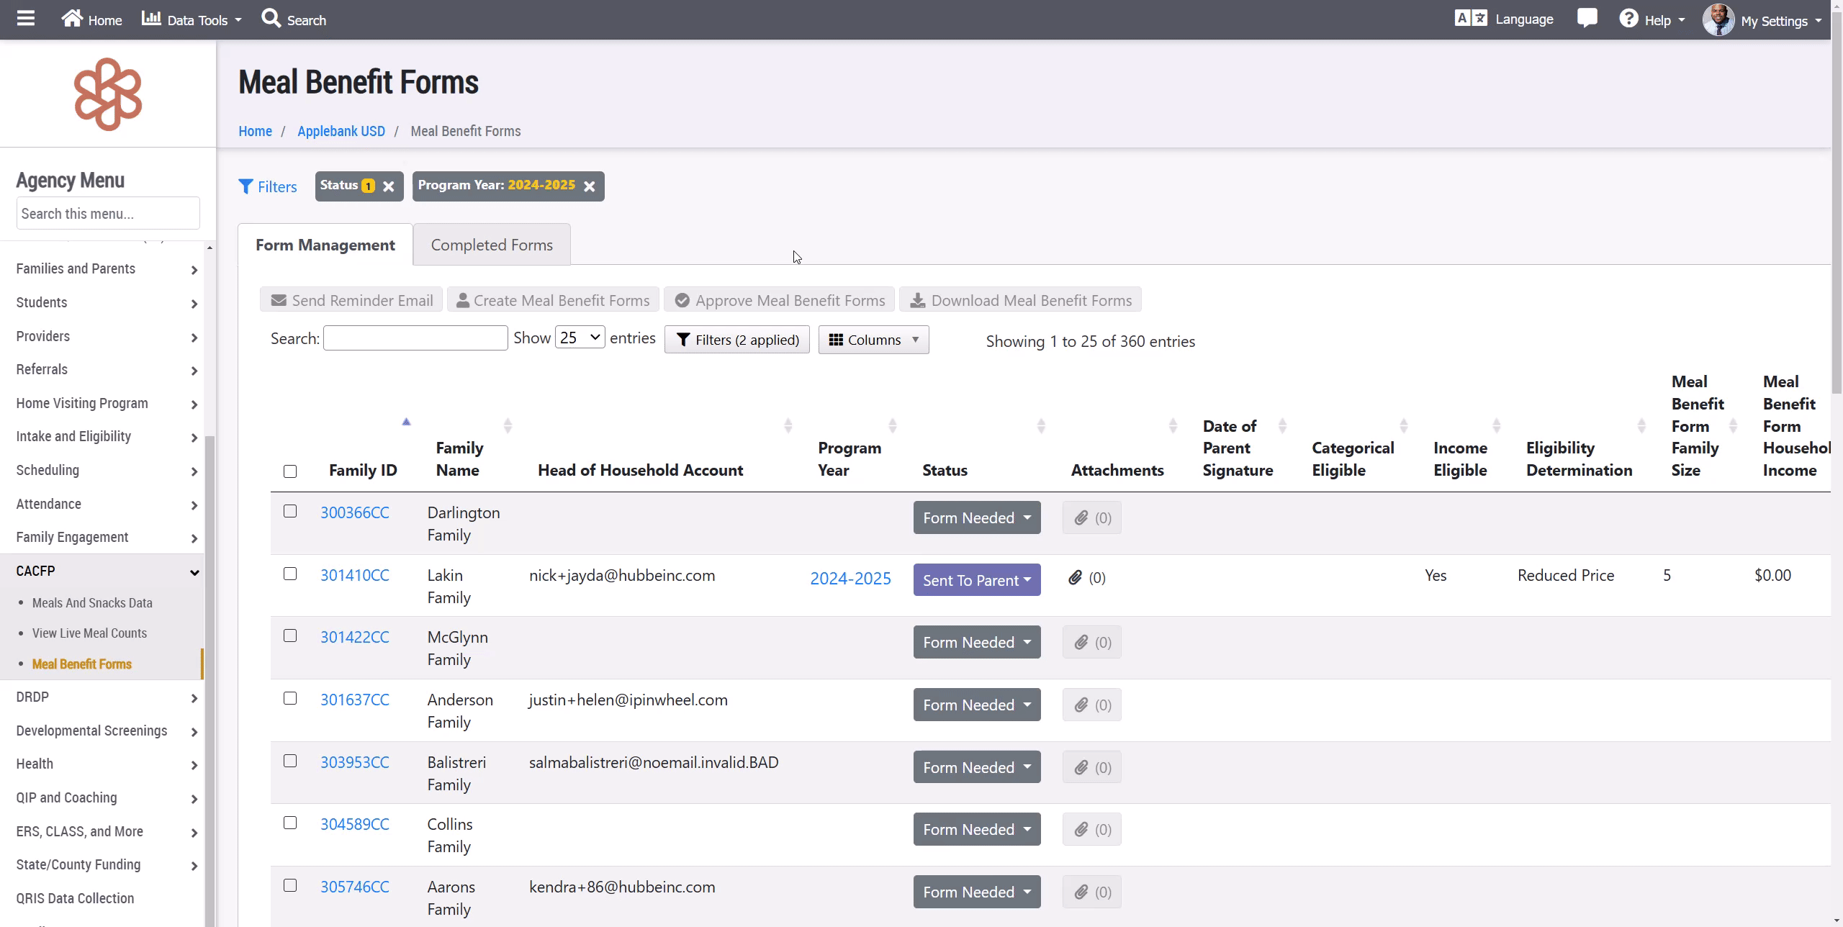Click the Language translate icon
Screen dimensions: 1843x927
tap(1470, 19)
